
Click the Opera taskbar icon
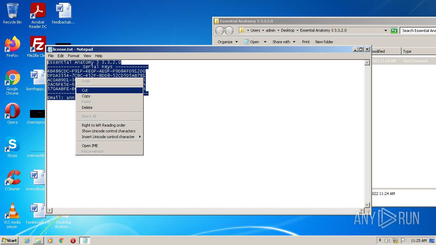(73, 241)
